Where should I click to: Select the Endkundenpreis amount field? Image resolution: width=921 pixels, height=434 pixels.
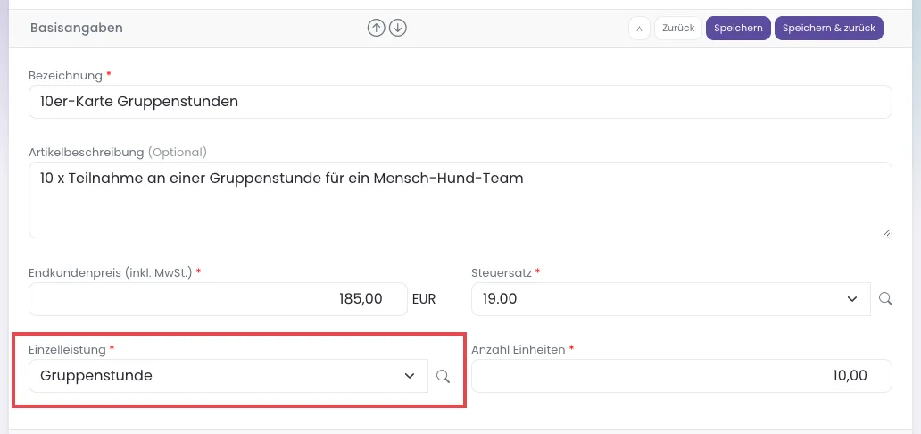point(218,299)
